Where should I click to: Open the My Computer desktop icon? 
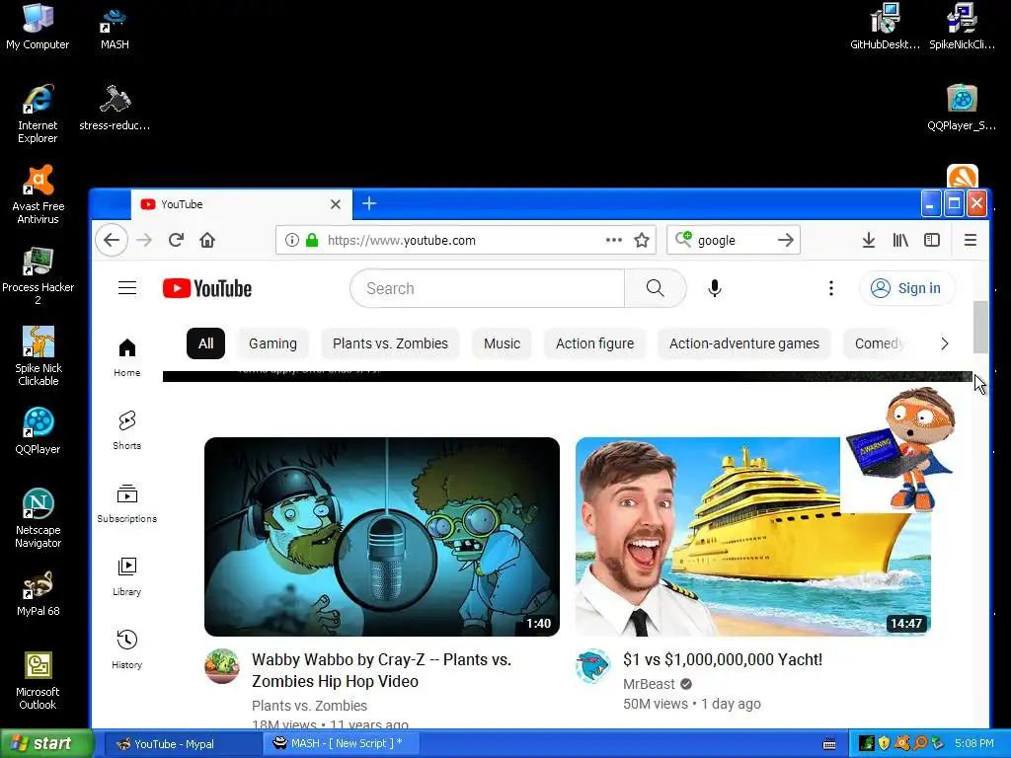[38, 26]
